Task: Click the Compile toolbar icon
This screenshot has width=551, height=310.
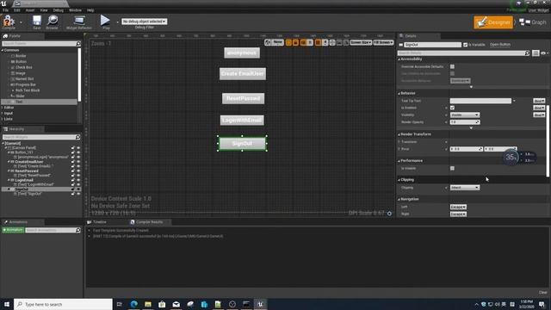Action: pyautogui.click(x=9, y=22)
